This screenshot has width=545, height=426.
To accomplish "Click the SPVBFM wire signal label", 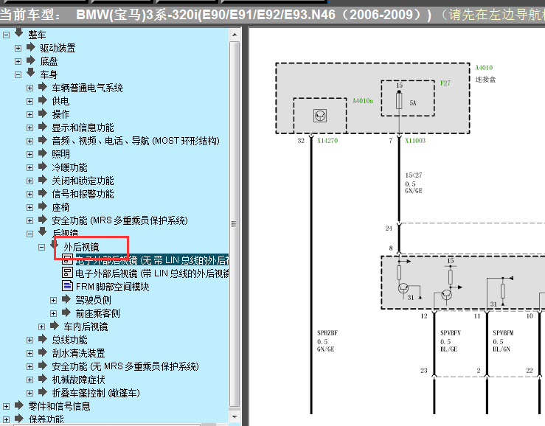I will [503, 333].
